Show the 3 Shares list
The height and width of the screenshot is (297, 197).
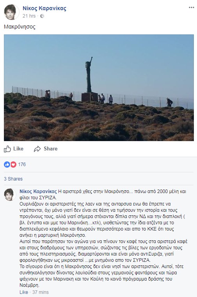(13, 179)
